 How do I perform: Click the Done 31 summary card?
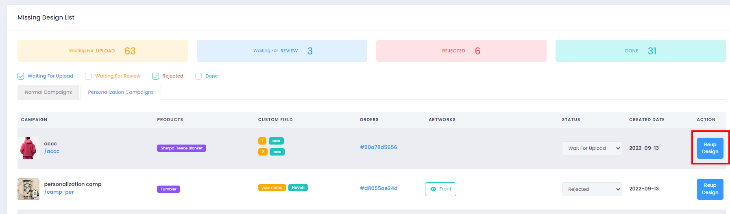point(641,51)
